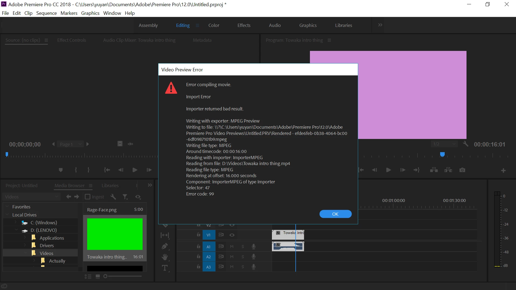Open Media Browser ingest settings wrench

coord(113,197)
